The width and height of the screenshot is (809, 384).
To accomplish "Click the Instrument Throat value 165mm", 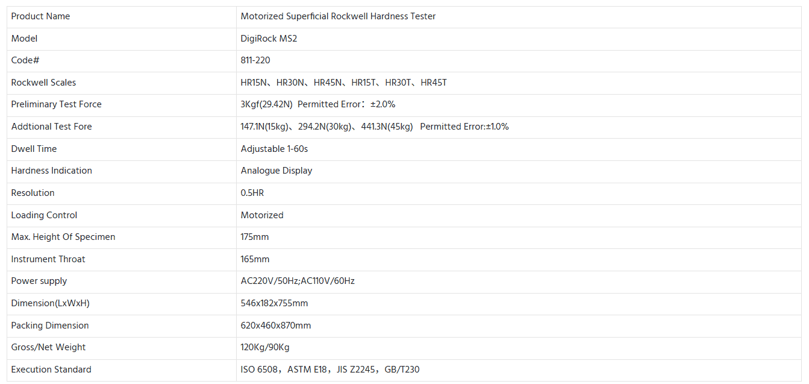I will pos(255,259).
